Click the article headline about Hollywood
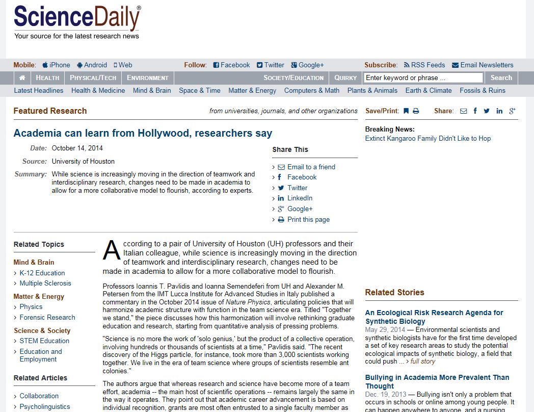Image resolution: width=534 pixels, height=412 pixels. pyautogui.click(x=143, y=133)
